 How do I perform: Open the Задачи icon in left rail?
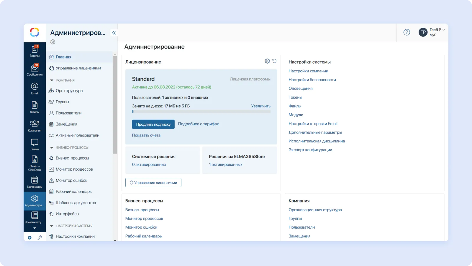coord(35,51)
